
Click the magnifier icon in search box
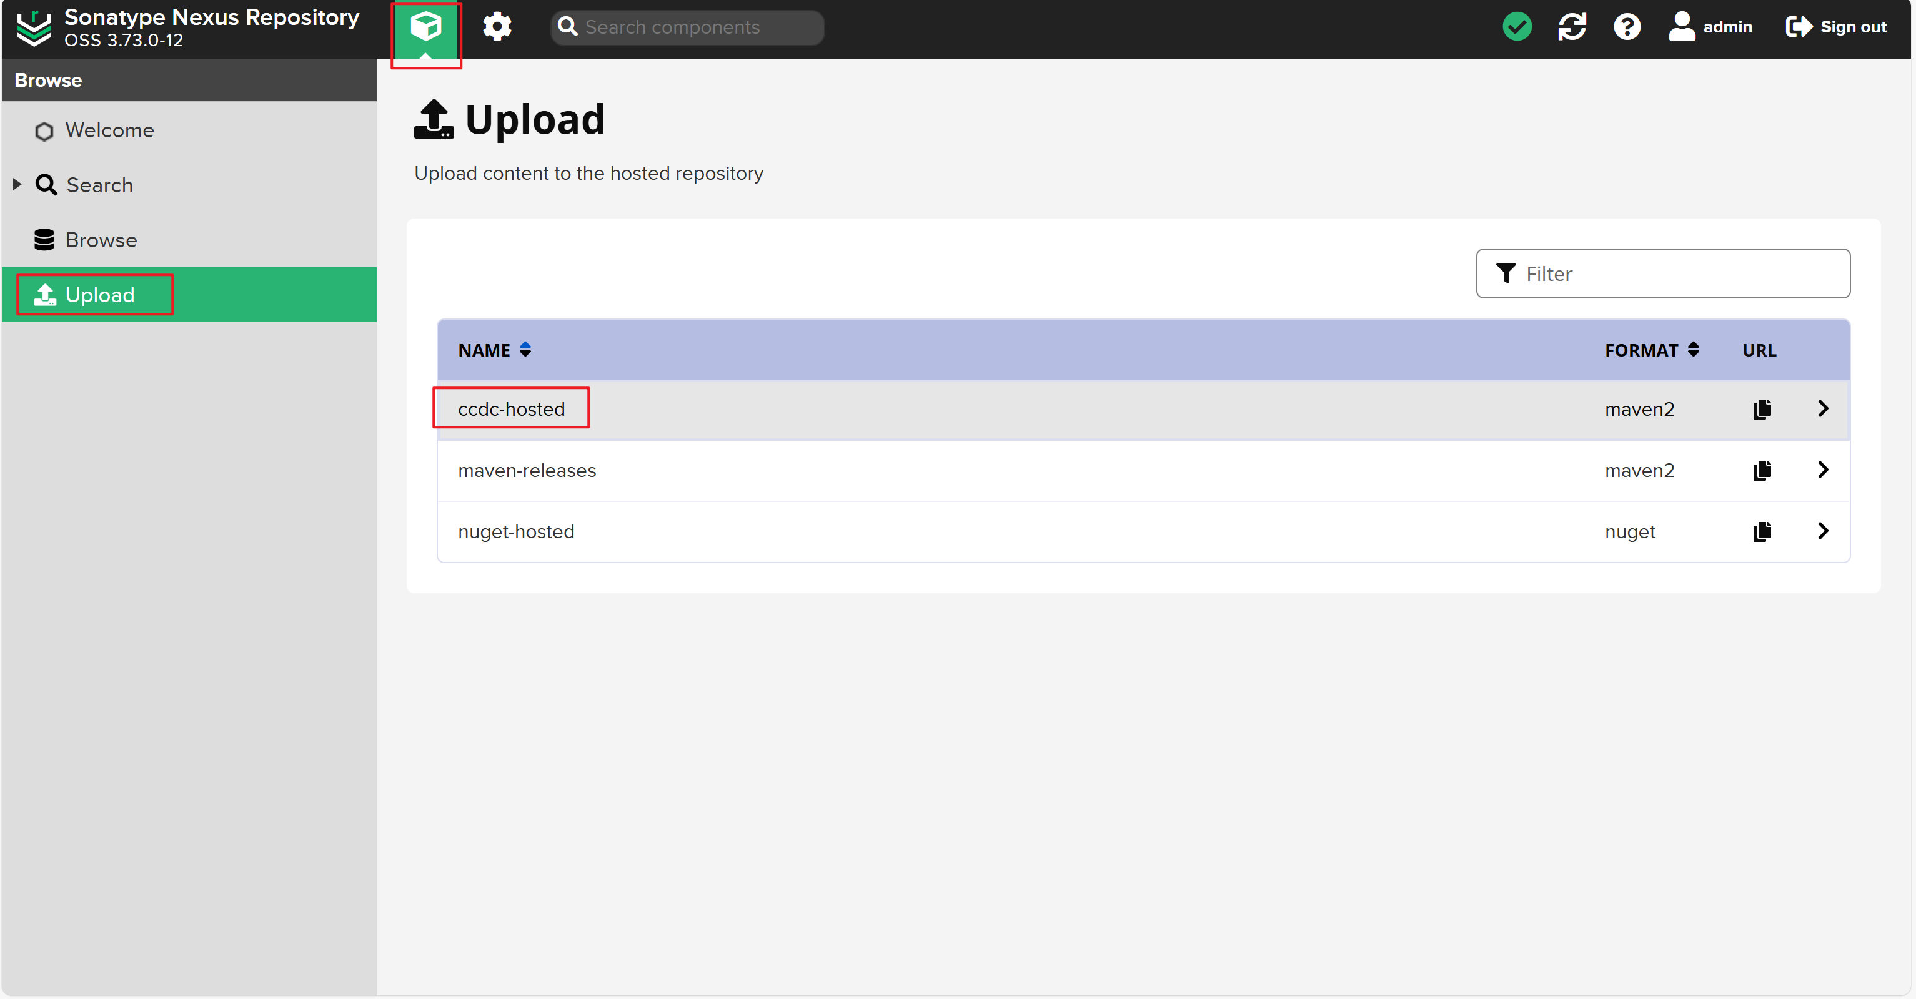tap(567, 27)
